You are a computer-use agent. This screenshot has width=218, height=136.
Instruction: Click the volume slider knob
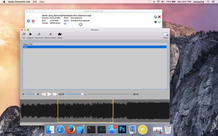click(35, 94)
